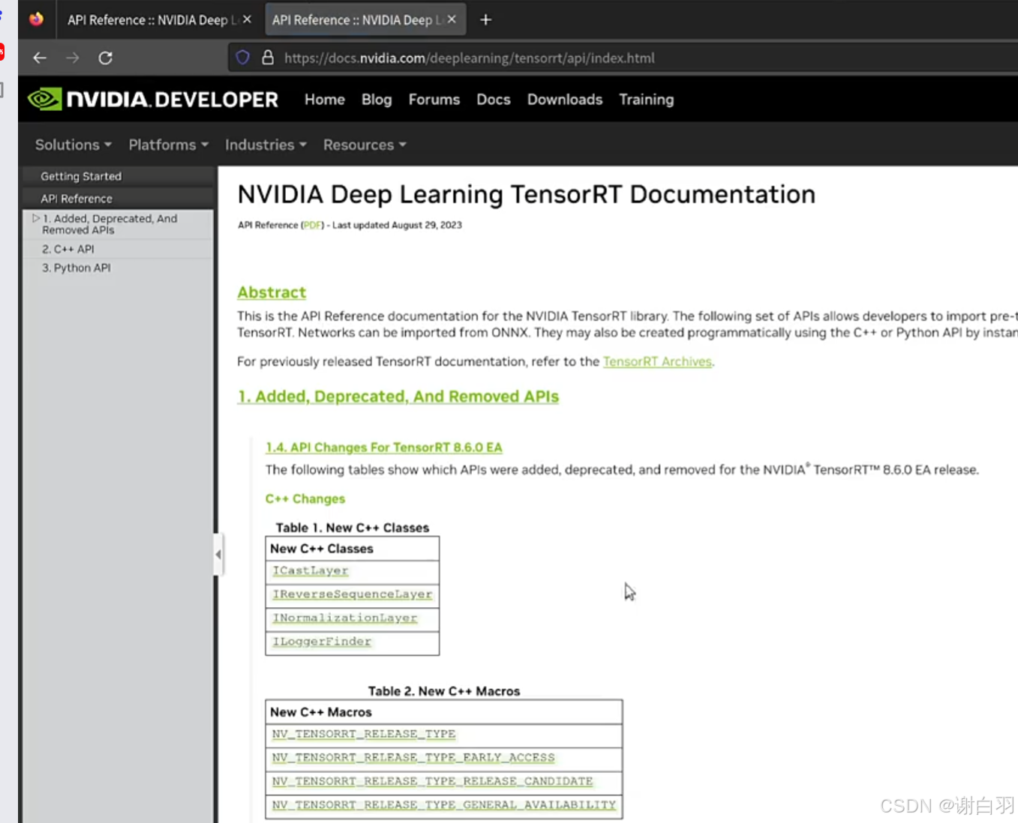
Task: Open the Blog menu item
Action: (x=377, y=100)
